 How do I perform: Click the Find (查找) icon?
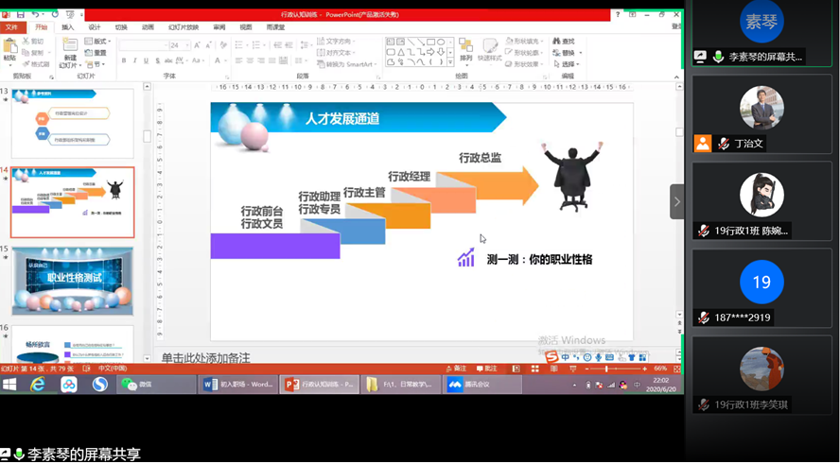coord(563,42)
